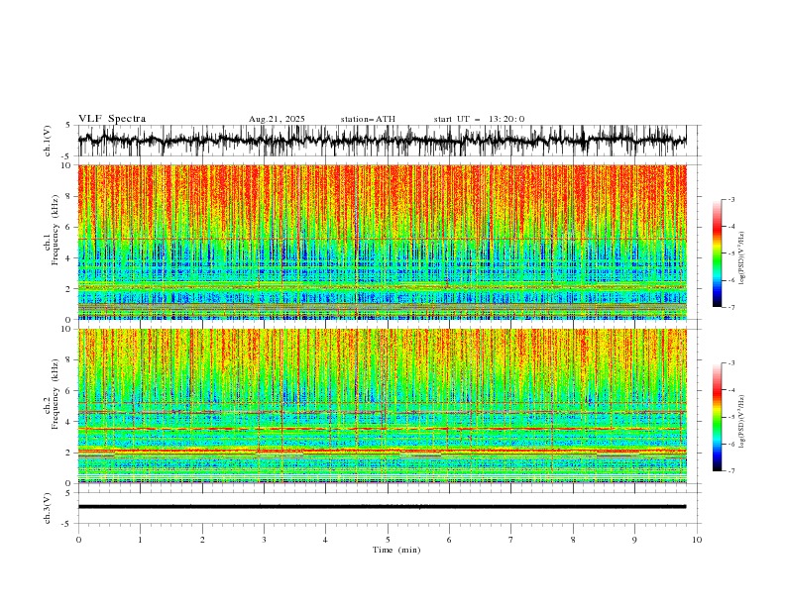The width and height of the screenshot is (785, 606).
Task: Click the "-7" label on lower color scale
Action: [731, 470]
